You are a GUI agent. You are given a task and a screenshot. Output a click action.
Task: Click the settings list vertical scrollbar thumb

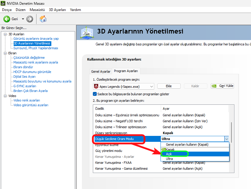[231, 133]
